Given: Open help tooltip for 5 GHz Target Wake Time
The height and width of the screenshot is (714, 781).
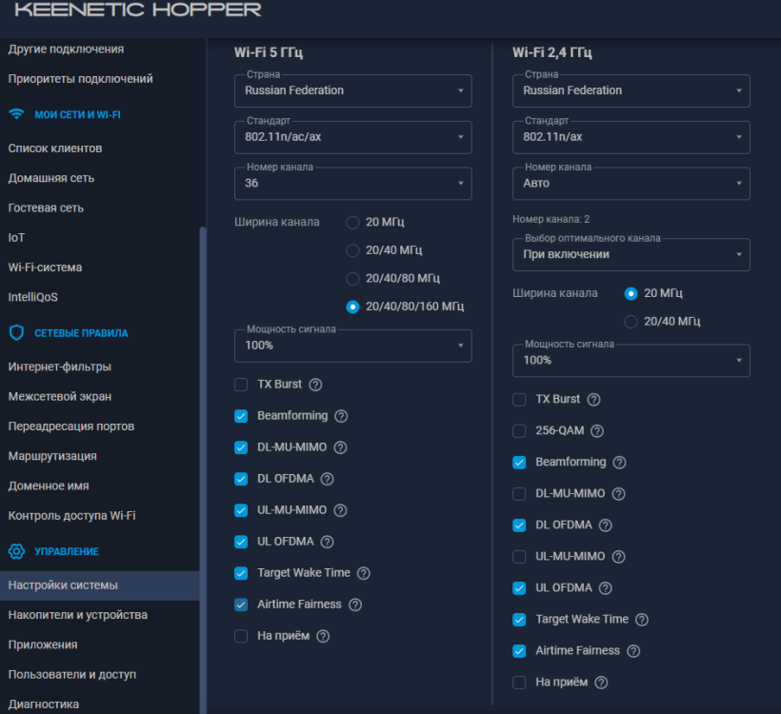Looking at the screenshot, I should [363, 573].
